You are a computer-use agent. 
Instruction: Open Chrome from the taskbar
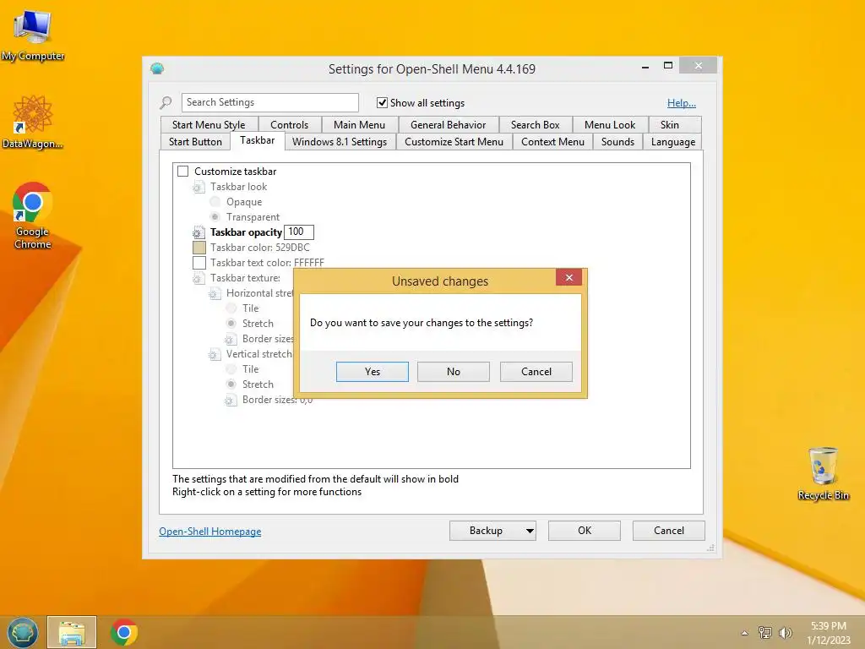click(x=124, y=632)
